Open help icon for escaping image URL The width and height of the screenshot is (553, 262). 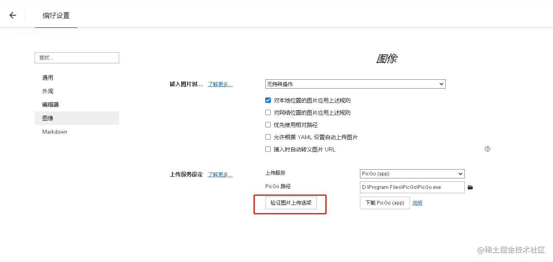point(488,149)
